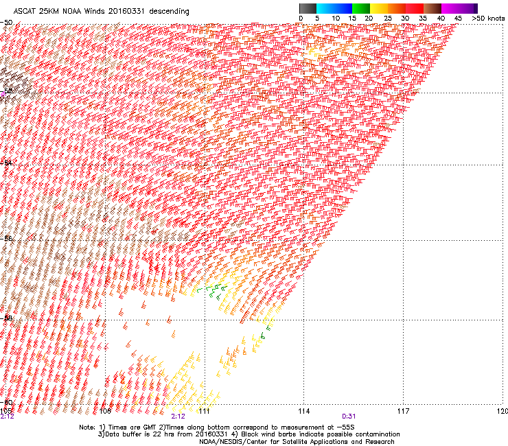This screenshot has width=508, height=446.
Task: Click the '2:12' time stamp near longitude 111
Action: 178,416
